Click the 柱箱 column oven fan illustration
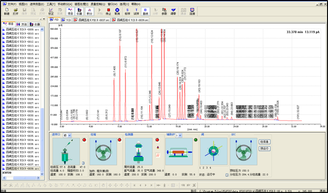This screenshot has width=328, height=193. click(103, 152)
